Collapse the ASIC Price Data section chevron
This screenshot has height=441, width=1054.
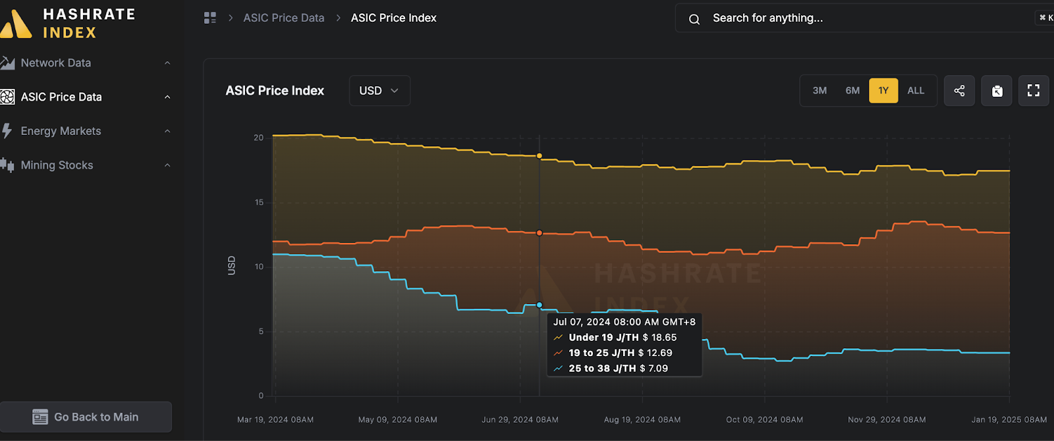coord(167,97)
